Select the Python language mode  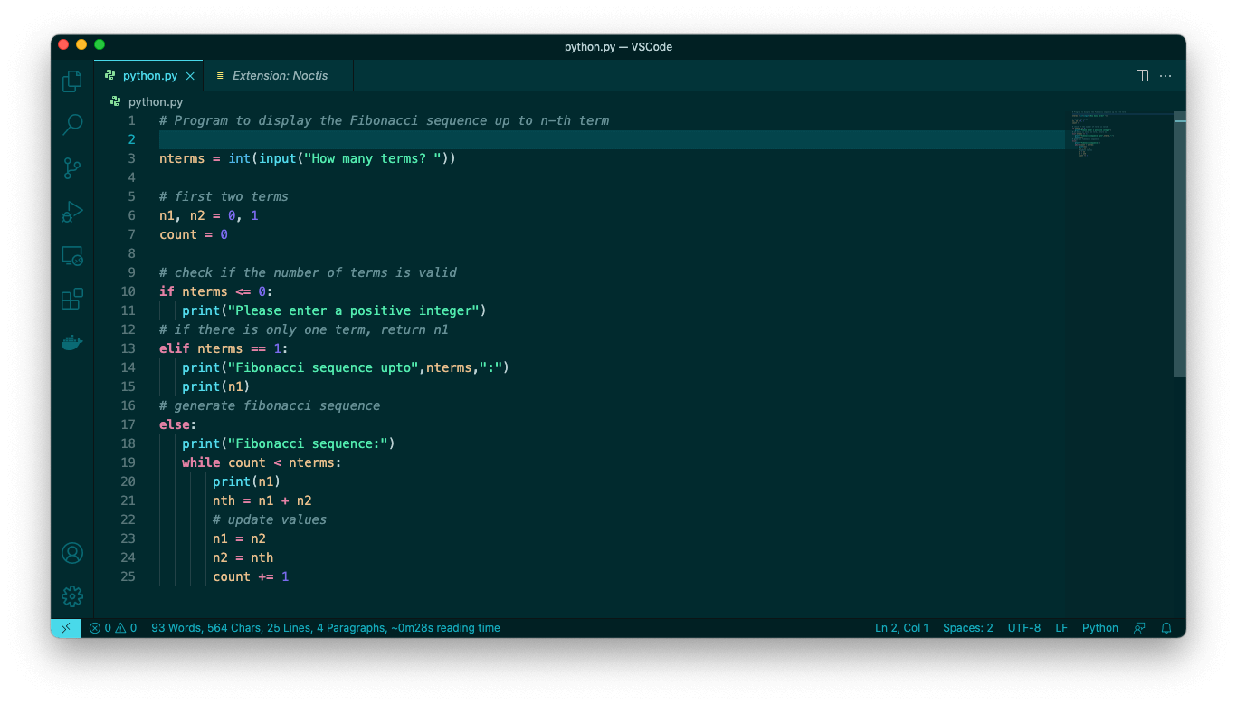click(x=1099, y=628)
